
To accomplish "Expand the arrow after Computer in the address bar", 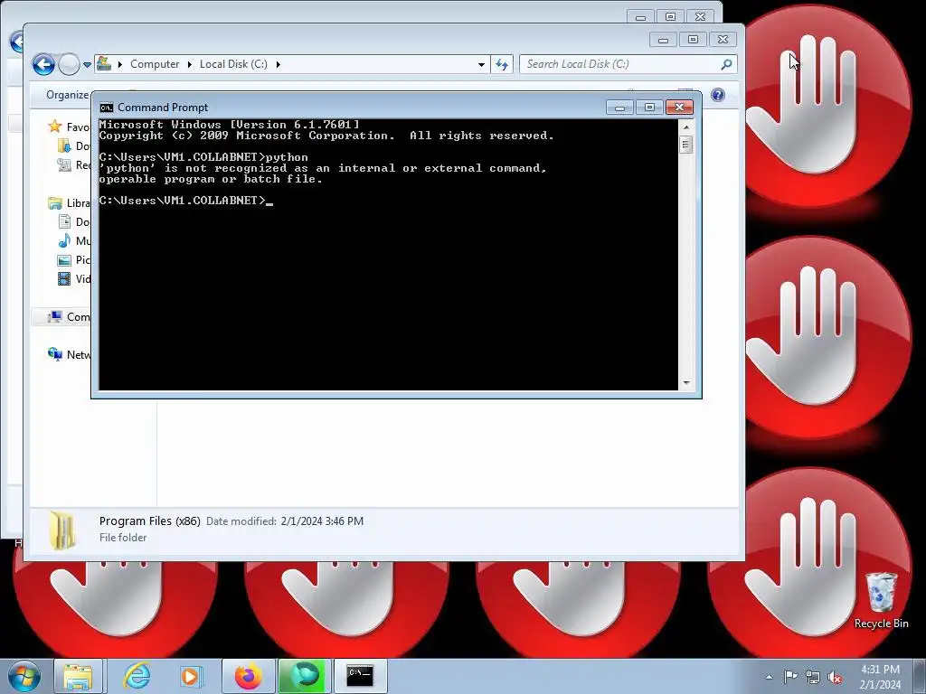I will pos(190,64).
